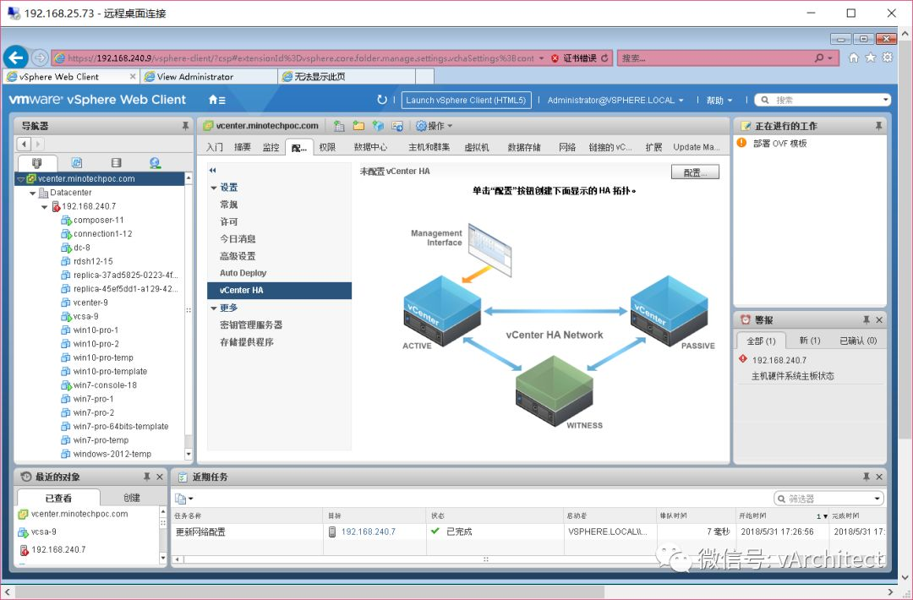Pin the Alarms panel
The width and height of the screenshot is (913, 600).
click(x=867, y=320)
